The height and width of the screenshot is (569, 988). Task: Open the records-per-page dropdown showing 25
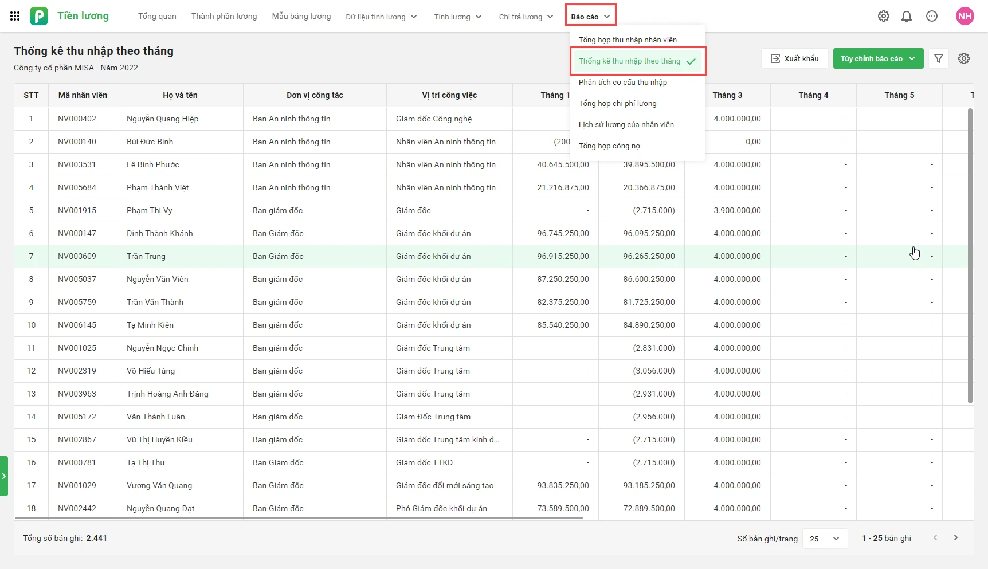825,538
